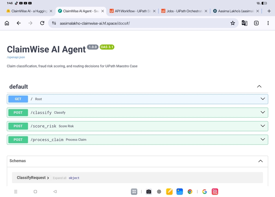Screen dimensions: 275x197
Task: Bookmark this page with the star icon
Action: point(232,23)
